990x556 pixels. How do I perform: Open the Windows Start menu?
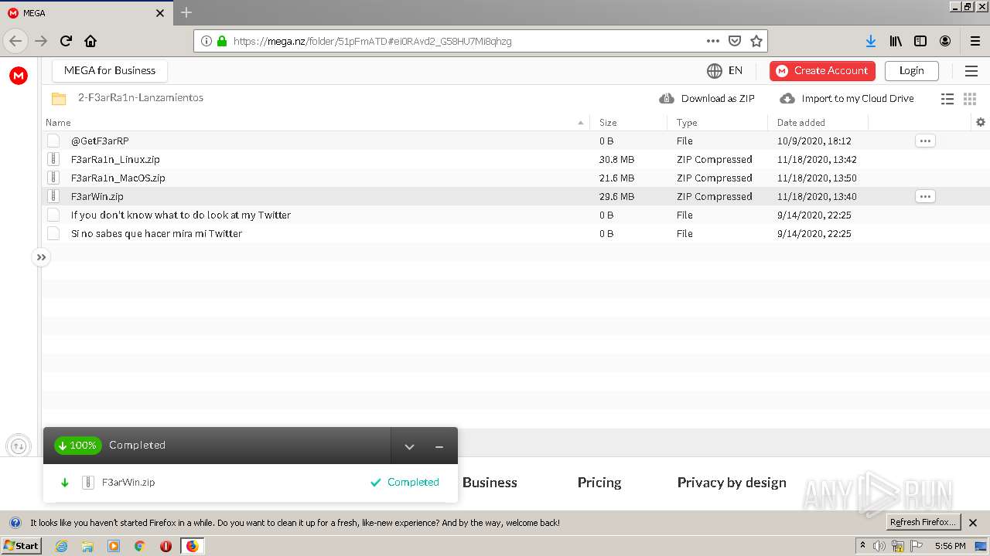(21, 545)
